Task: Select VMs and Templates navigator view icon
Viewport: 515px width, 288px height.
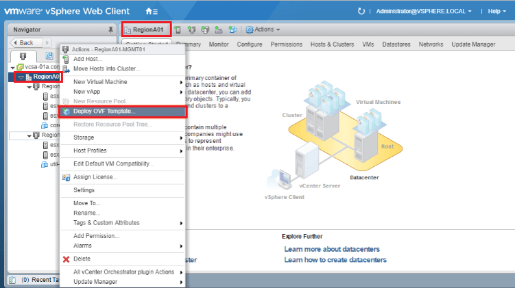Action: (x=49, y=56)
